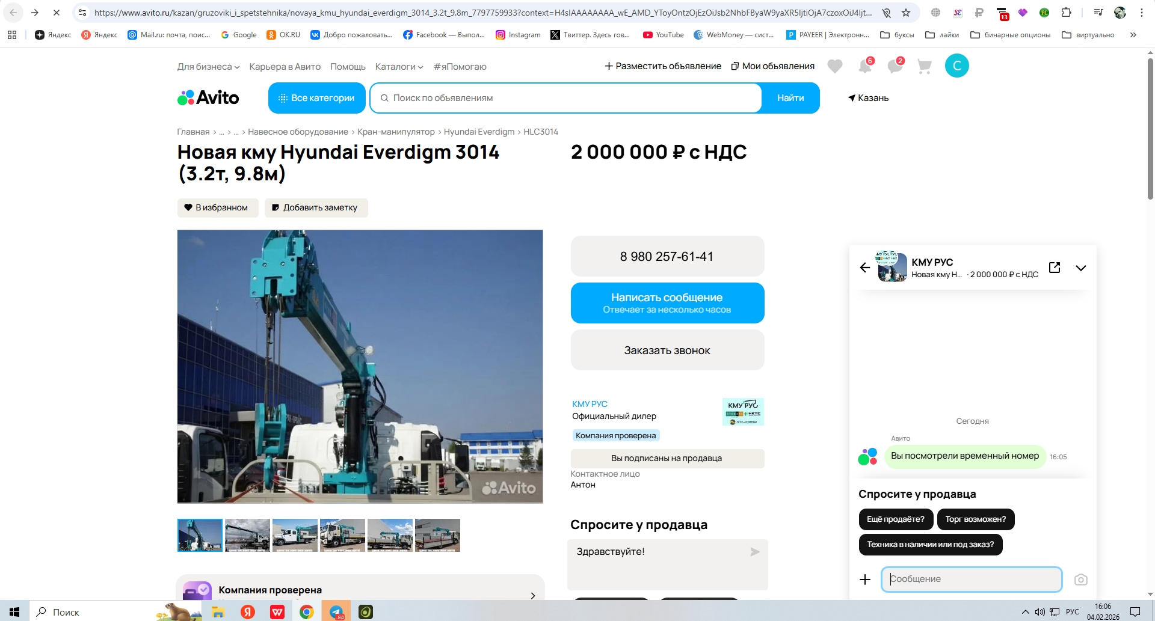Click 'Разместить объявление' in the header
Viewport: 1155px width, 621px height.
tap(663, 66)
